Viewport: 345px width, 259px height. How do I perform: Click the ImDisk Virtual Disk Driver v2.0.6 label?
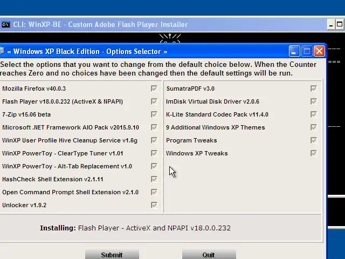coord(212,101)
